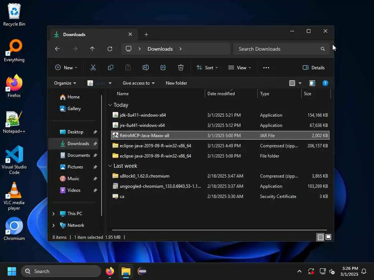Refresh the Downloads folder
This screenshot has width=374, height=280.
pyautogui.click(x=110, y=49)
